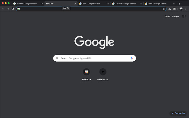Add a new shortcut tile

click(103, 72)
